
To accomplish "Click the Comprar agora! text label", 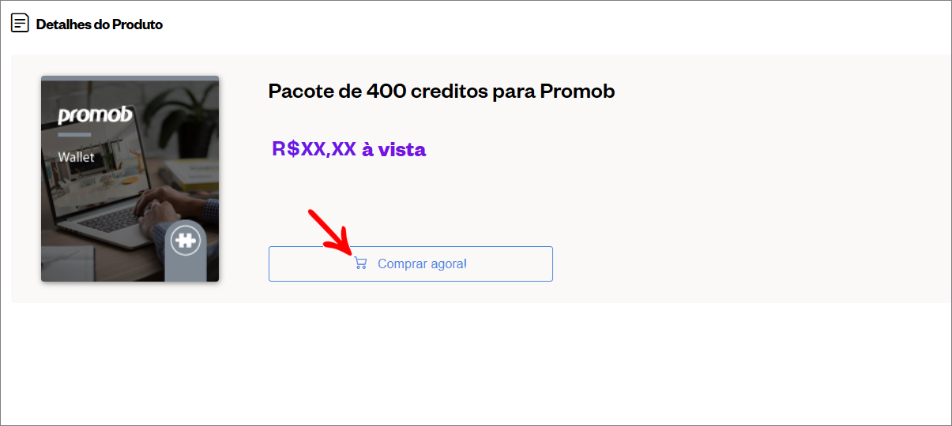I will (x=423, y=263).
